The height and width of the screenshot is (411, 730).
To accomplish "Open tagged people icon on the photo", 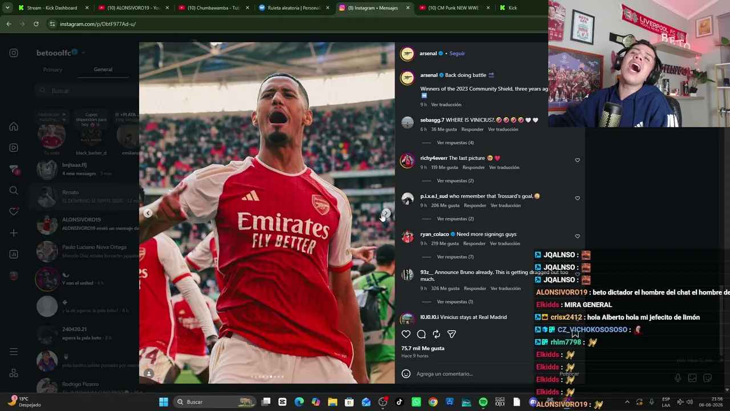I will pyautogui.click(x=148, y=374).
